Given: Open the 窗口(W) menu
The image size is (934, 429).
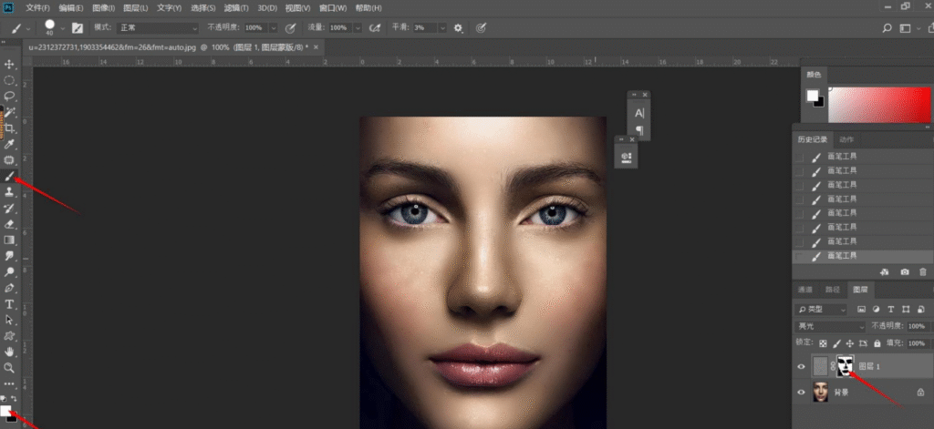Looking at the screenshot, I should [x=332, y=8].
